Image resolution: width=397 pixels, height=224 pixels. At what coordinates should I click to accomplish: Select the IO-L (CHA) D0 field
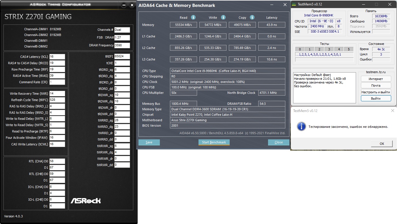pyautogui.click(x=57, y=187)
